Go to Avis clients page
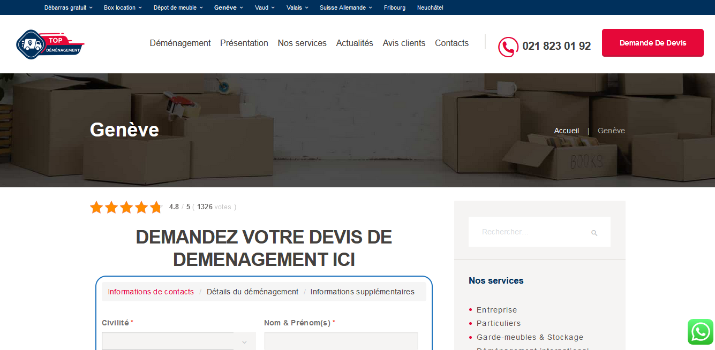This screenshot has height=350, width=715. point(404,43)
